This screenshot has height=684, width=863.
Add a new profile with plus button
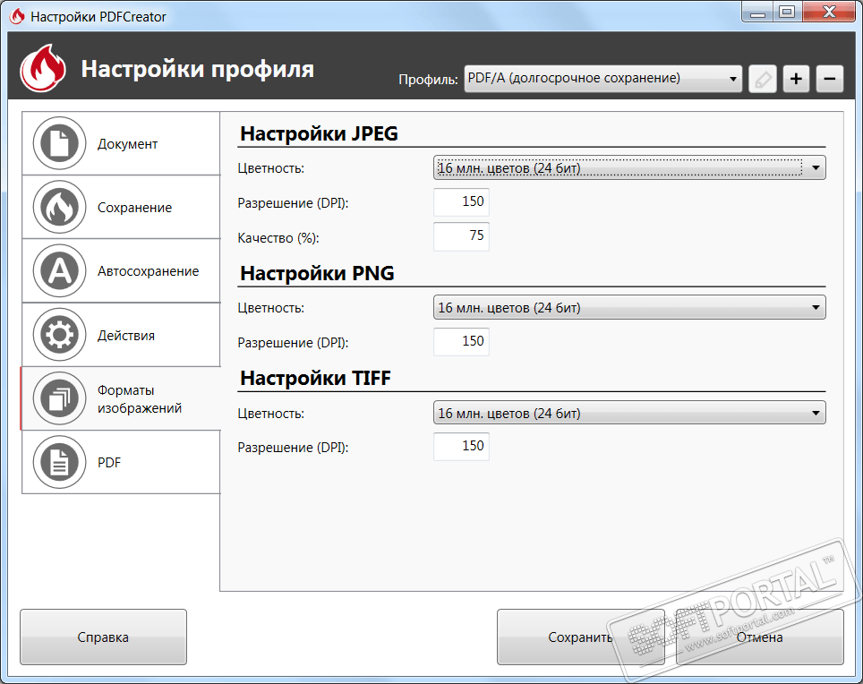pyautogui.click(x=796, y=80)
